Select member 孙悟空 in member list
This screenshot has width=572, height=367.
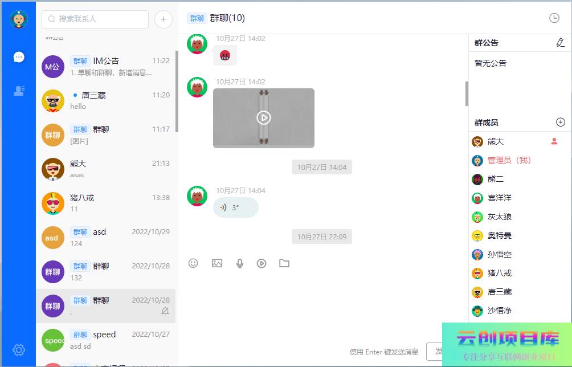pyautogui.click(x=499, y=254)
